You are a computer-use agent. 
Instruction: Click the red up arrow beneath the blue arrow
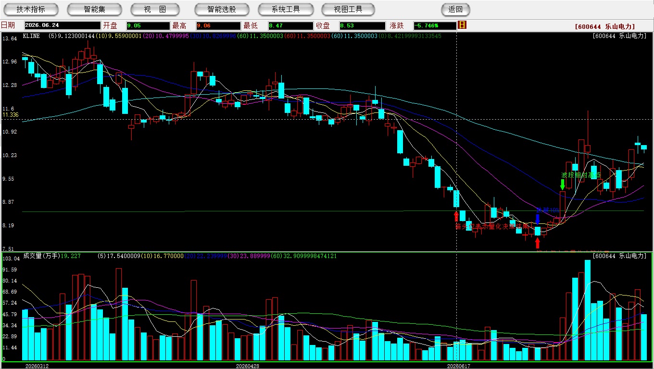click(x=538, y=243)
